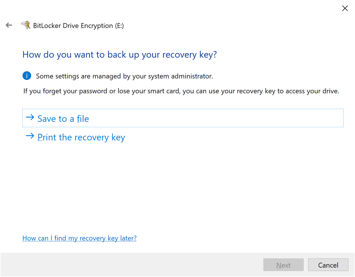
Task: Click the BitLocker Drive Encryption (E:) title text
Action: click(78, 26)
